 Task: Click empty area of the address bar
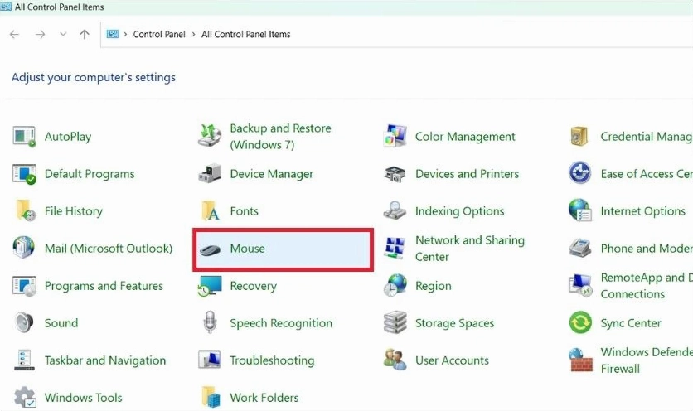pos(497,35)
